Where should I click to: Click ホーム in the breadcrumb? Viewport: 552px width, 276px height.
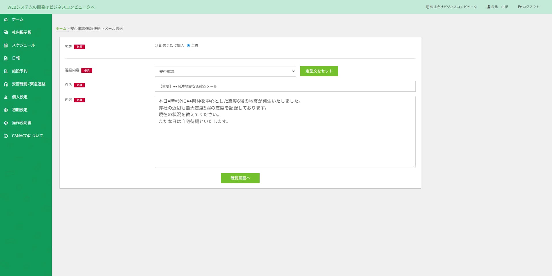pyautogui.click(x=61, y=28)
